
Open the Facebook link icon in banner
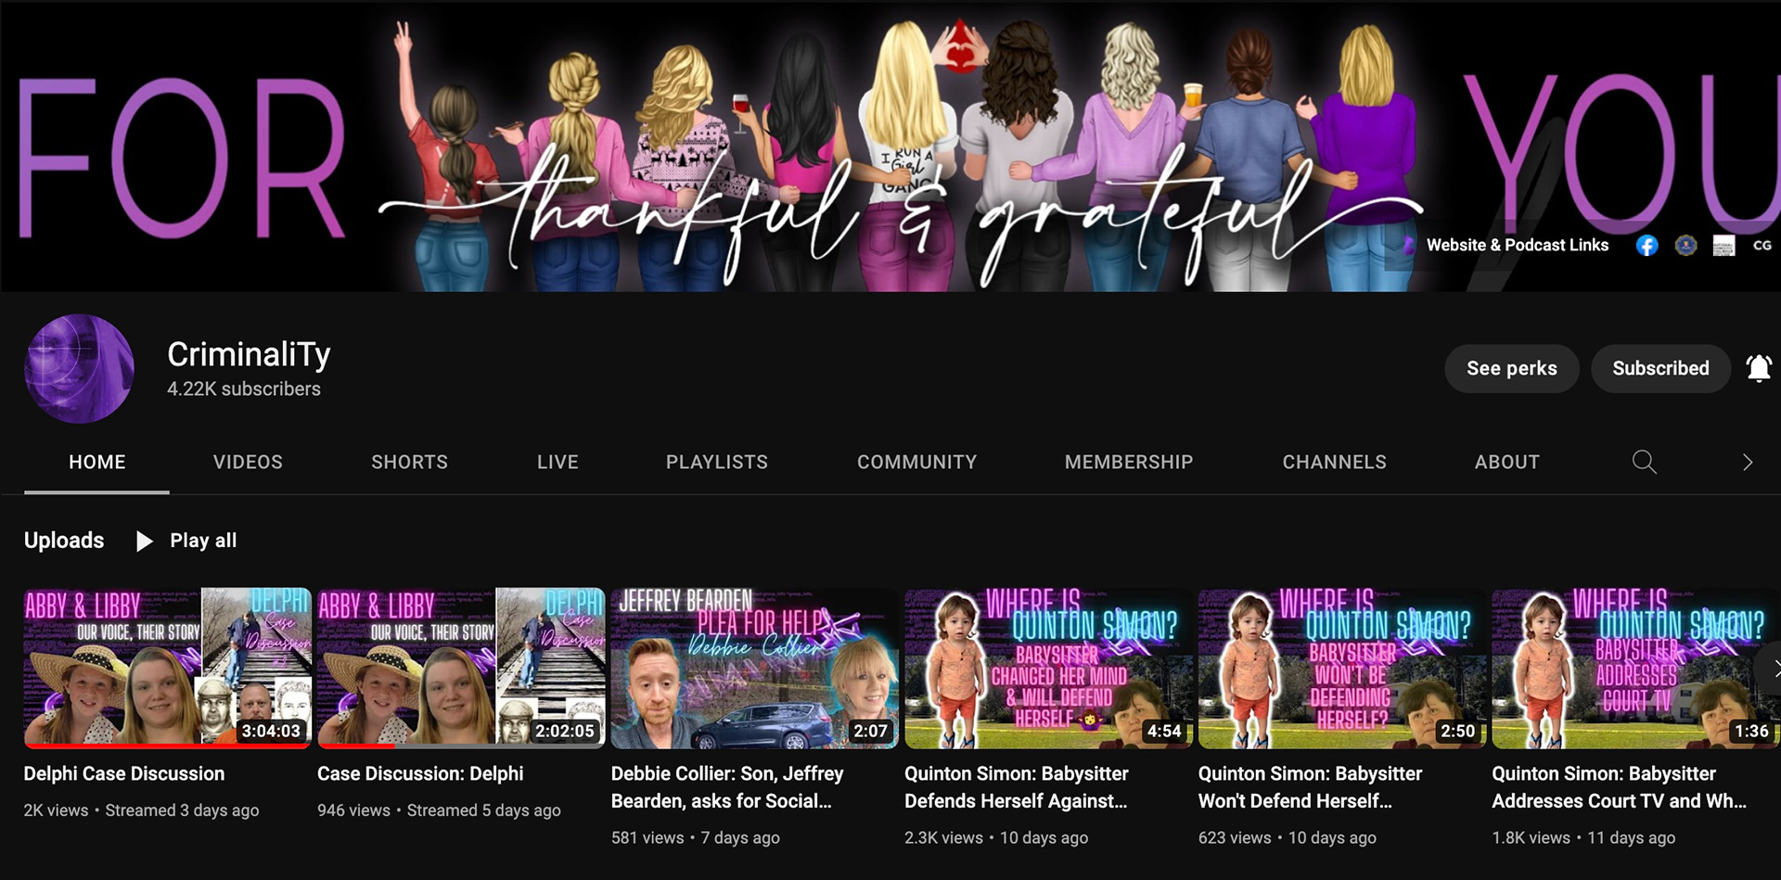[x=1646, y=246]
